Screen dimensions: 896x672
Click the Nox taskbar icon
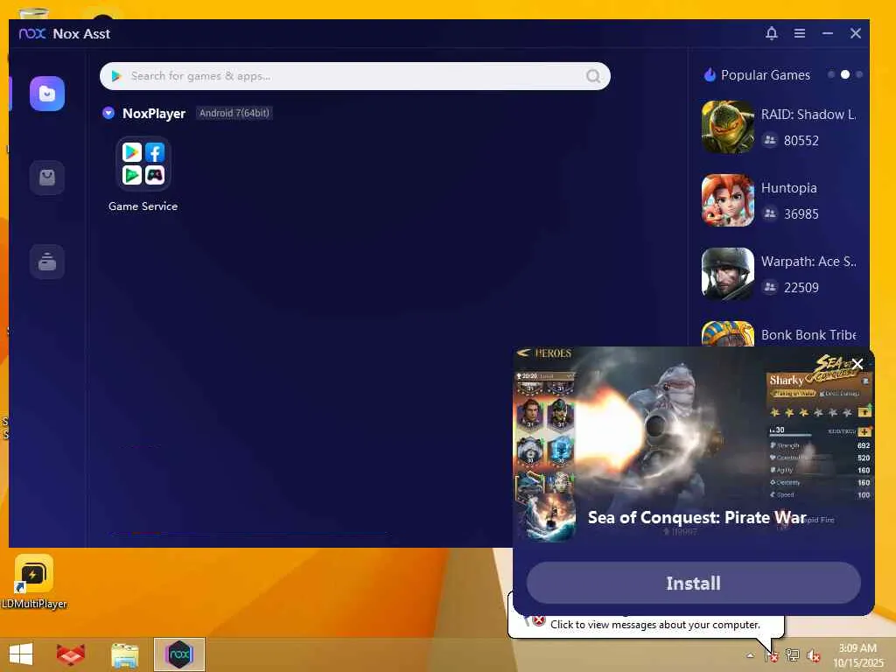179,654
